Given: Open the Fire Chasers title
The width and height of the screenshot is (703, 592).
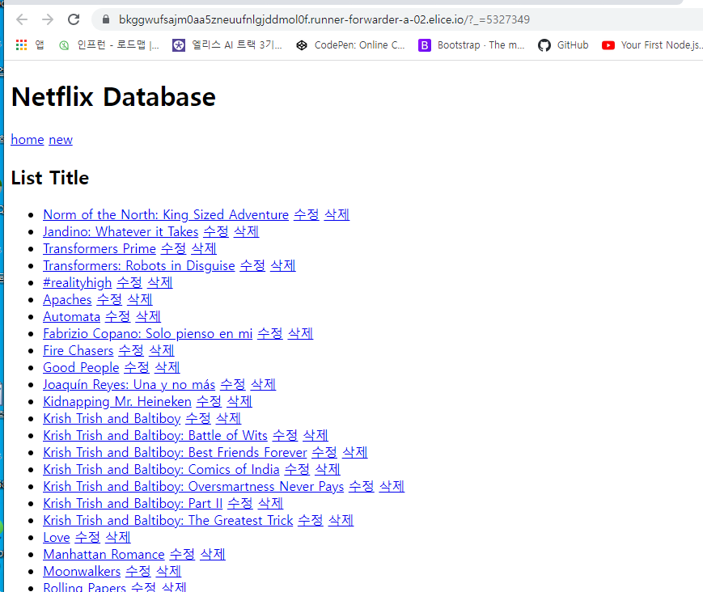Looking at the screenshot, I should pyautogui.click(x=78, y=351).
